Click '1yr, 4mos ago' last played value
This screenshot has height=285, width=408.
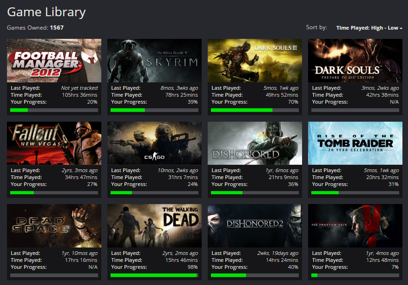coord(382,253)
